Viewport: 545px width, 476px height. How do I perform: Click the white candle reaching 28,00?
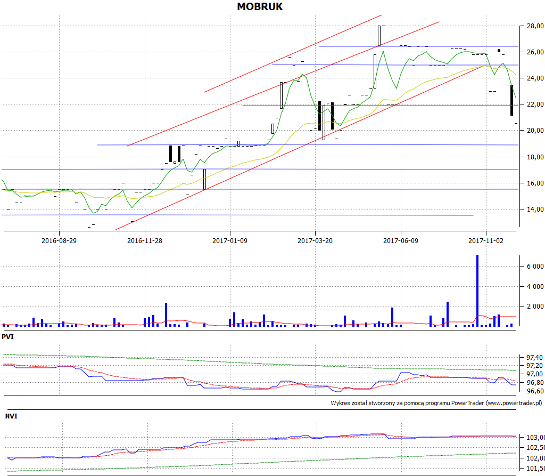379,36
